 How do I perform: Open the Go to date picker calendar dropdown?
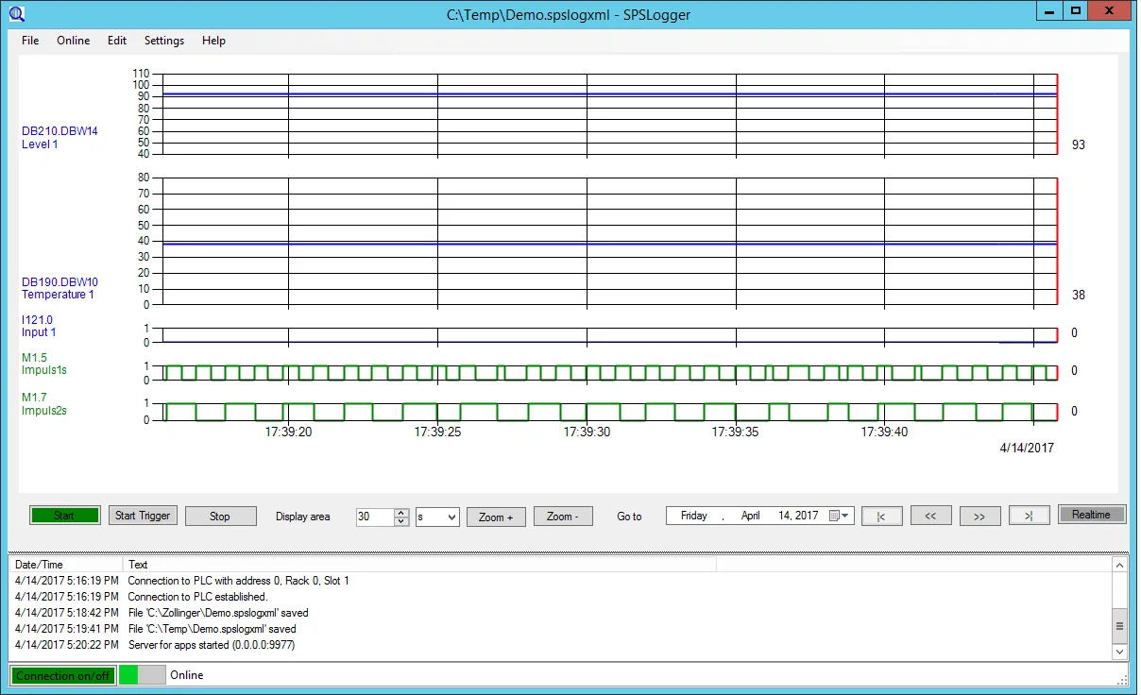coord(840,516)
